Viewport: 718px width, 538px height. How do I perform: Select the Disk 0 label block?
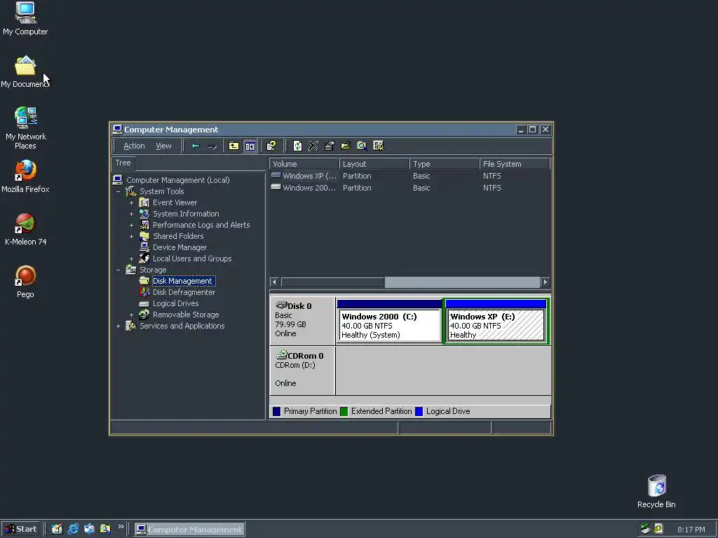[x=302, y=320]
